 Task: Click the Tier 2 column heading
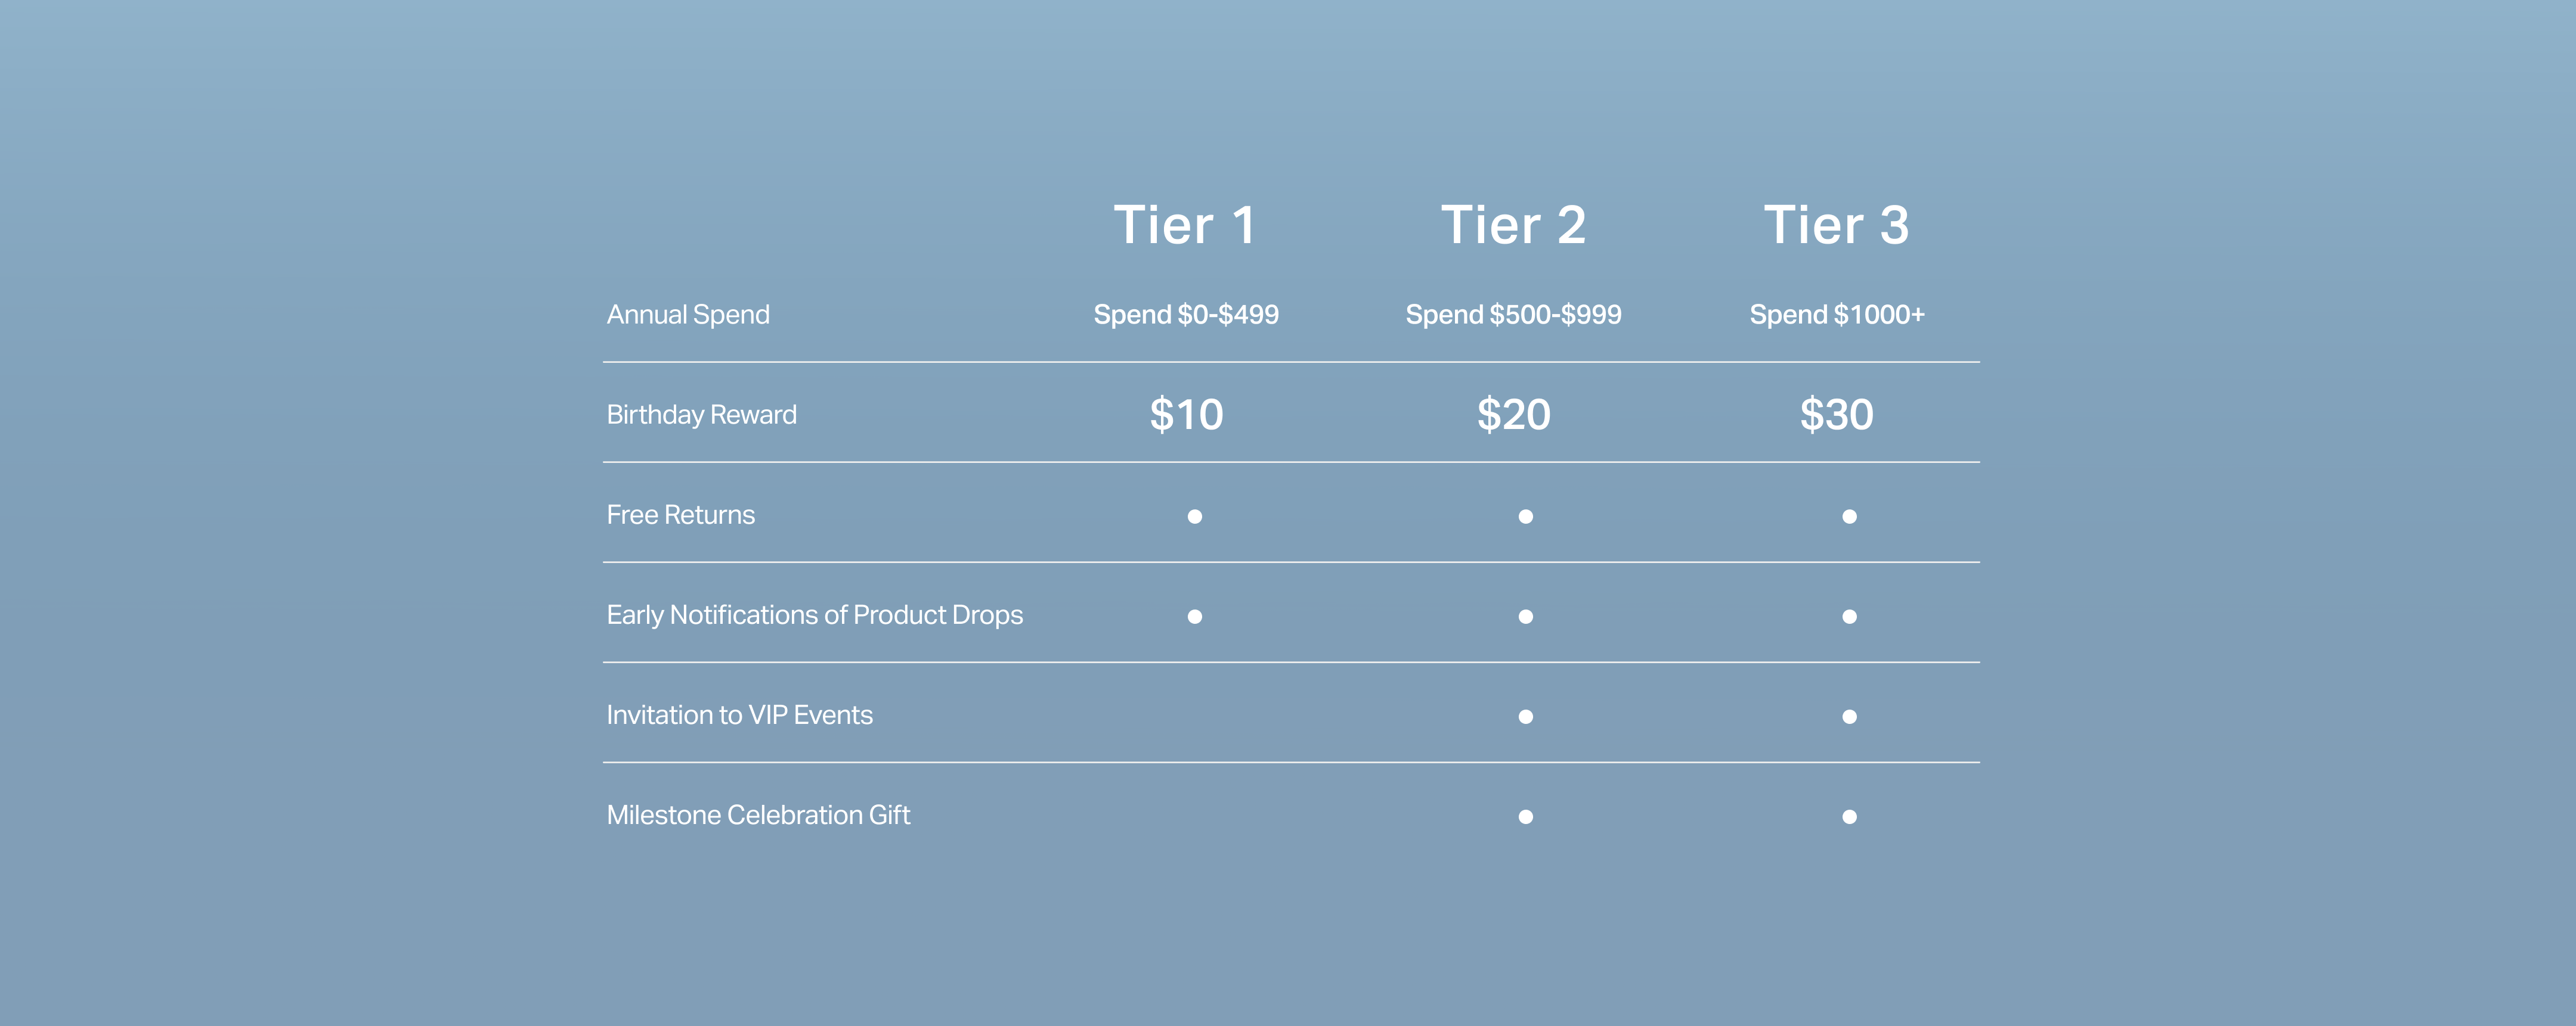(x=1513, y=225)
